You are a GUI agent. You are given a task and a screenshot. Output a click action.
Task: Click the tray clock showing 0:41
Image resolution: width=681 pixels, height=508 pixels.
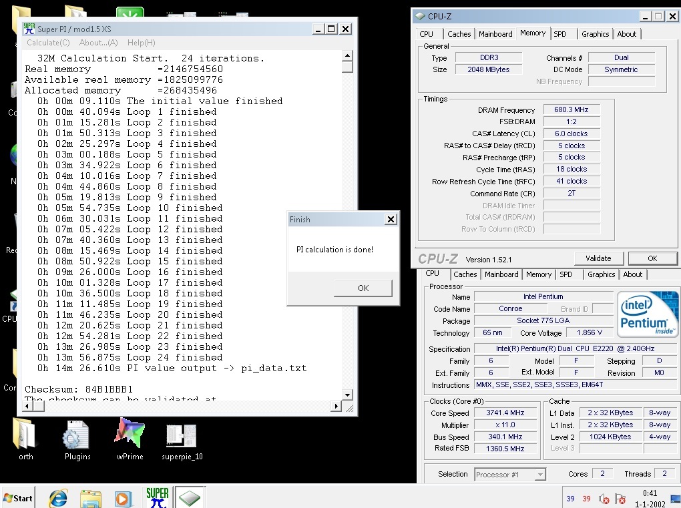[650, 493]
